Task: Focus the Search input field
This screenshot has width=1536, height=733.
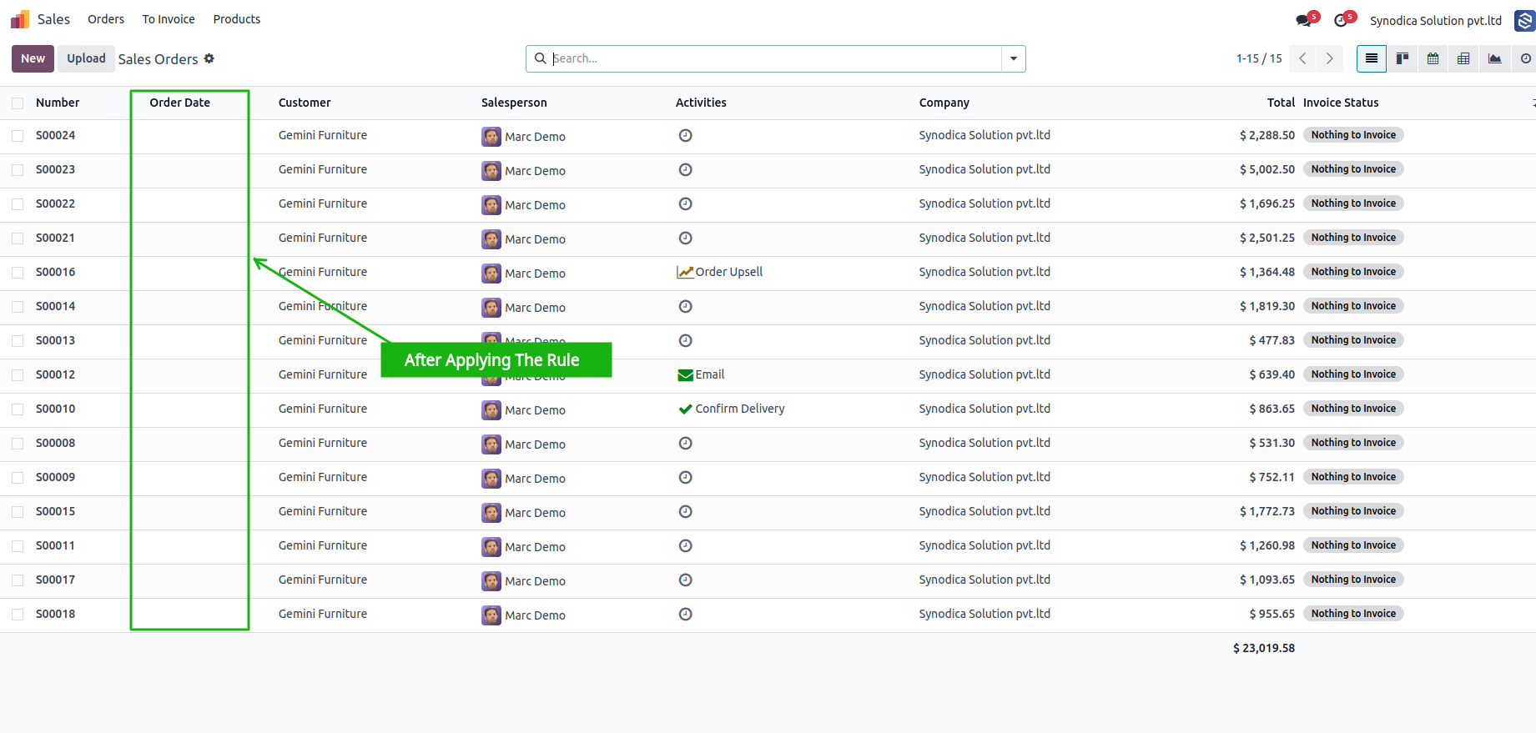Action: coord(774,58)
